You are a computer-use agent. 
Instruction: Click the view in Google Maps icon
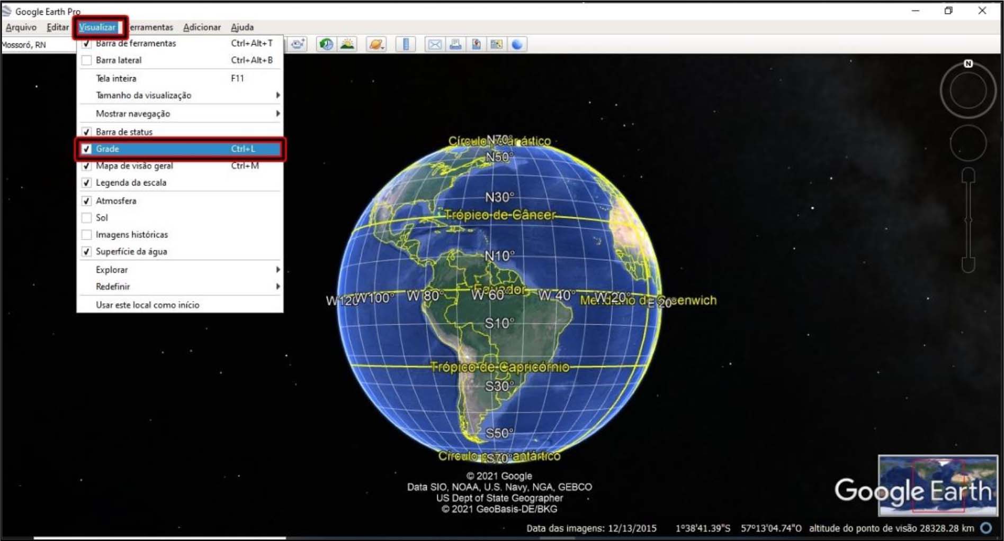tap(497, 44)
